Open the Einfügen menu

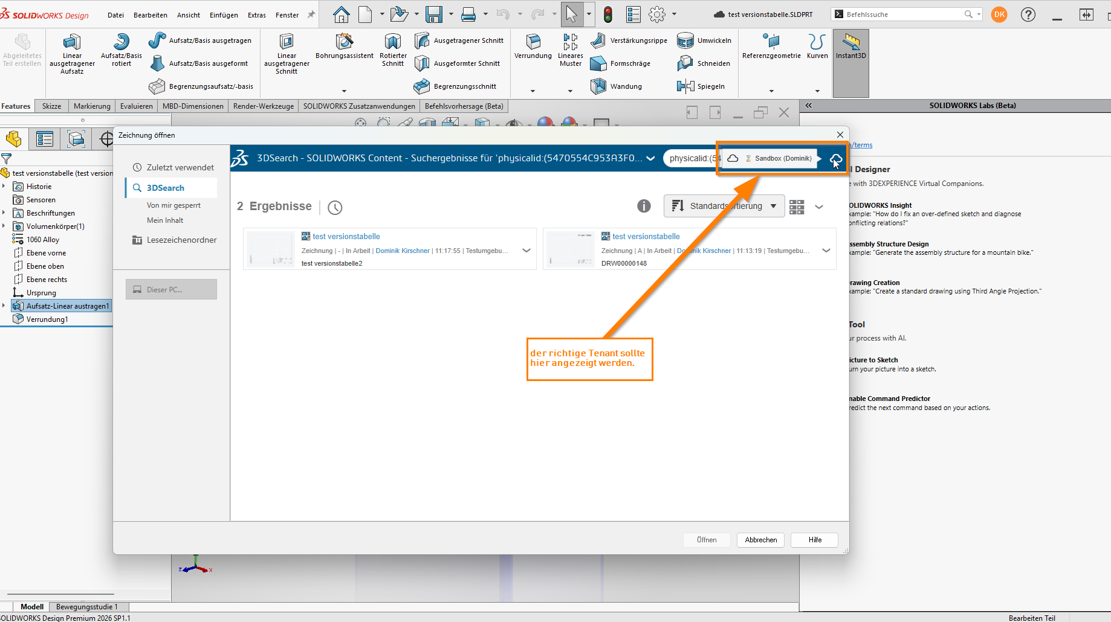[224, 15]
